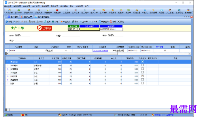Click 刷新 refresh button

click(75, 22)
